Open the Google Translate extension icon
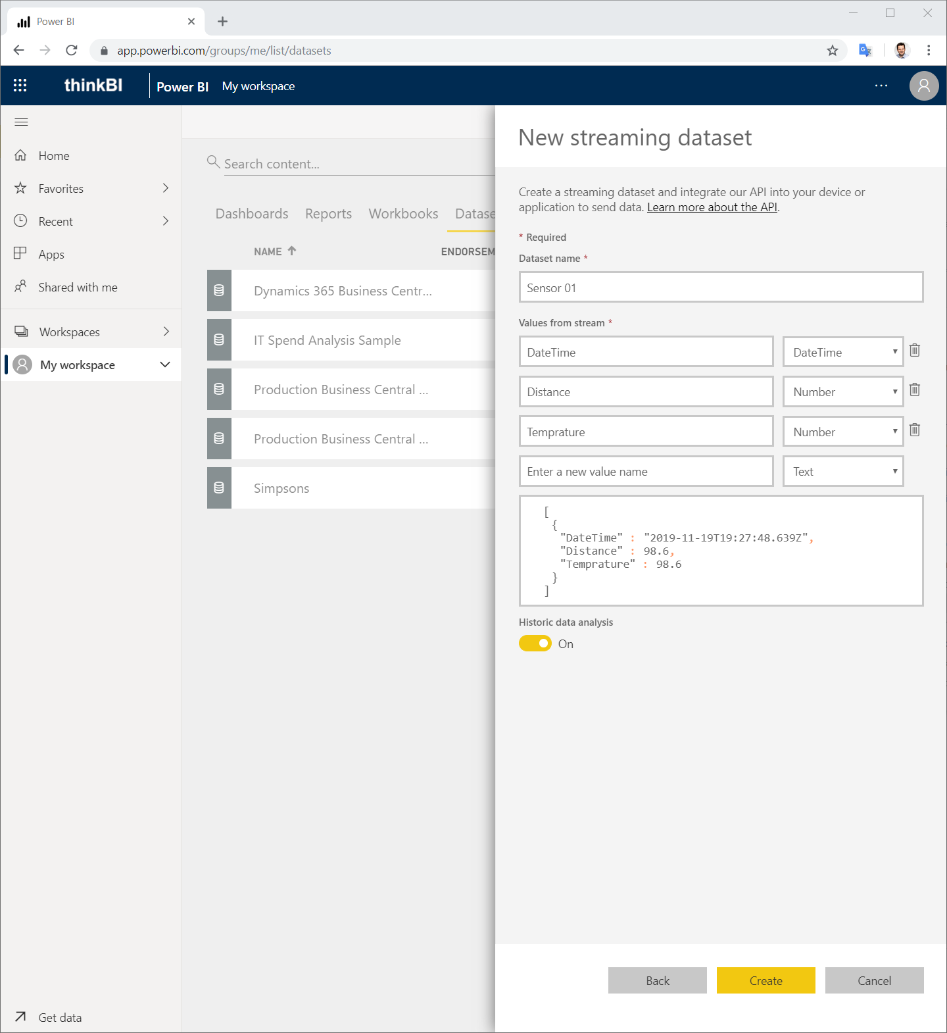947x1033 pixels. [865, 50]
